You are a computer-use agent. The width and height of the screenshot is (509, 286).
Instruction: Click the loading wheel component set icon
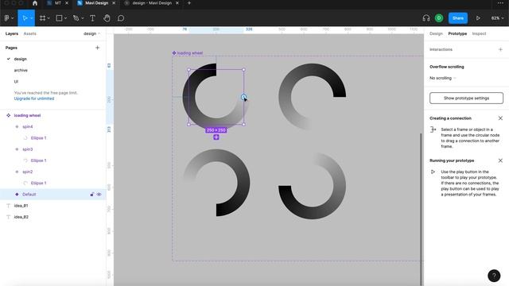coord(9,115)
